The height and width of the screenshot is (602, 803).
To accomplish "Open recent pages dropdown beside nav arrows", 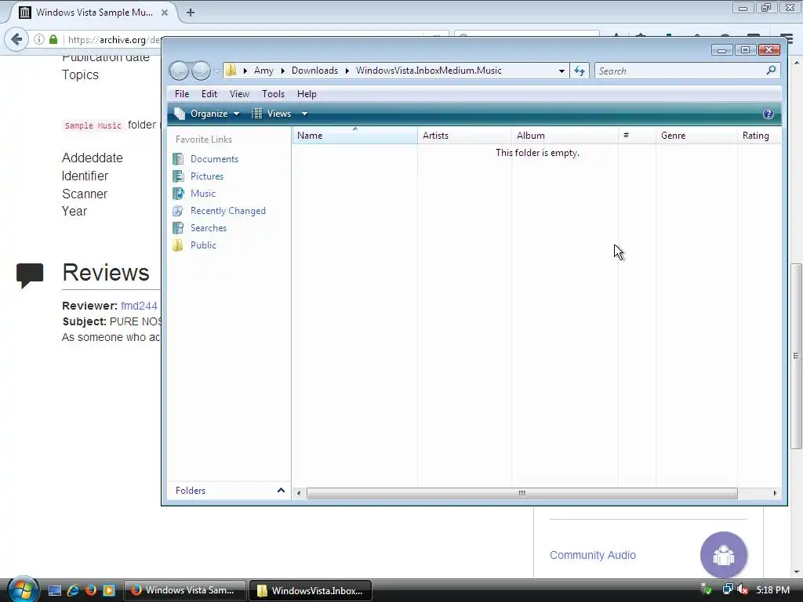I will pyautogui.click(x=216, y=71).
